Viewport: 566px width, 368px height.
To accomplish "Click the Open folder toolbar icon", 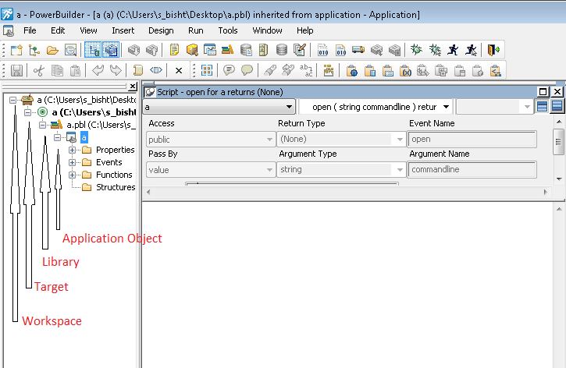I will pyautogui.click(x=52, y=50).
